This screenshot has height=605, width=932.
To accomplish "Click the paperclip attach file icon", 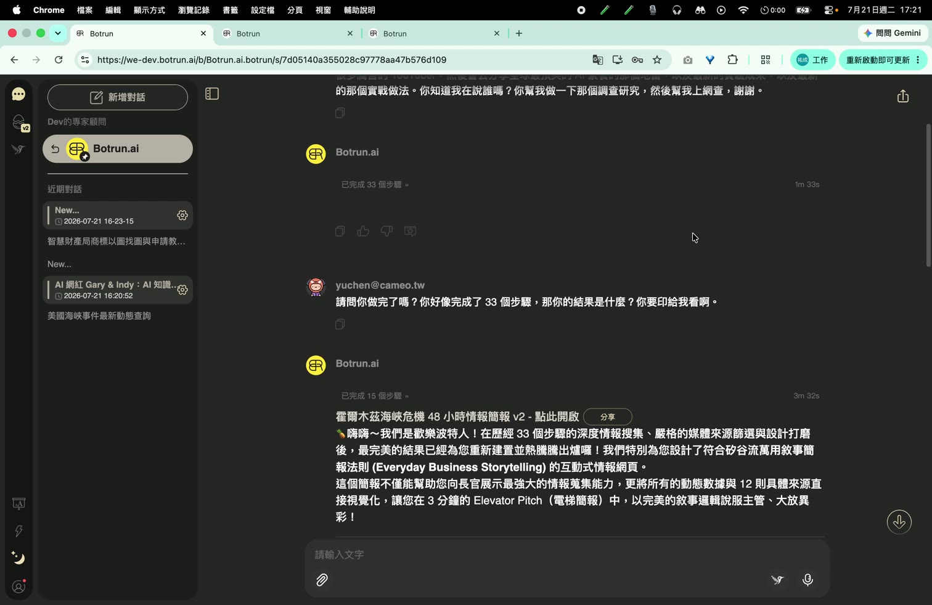I will (322, 580).
